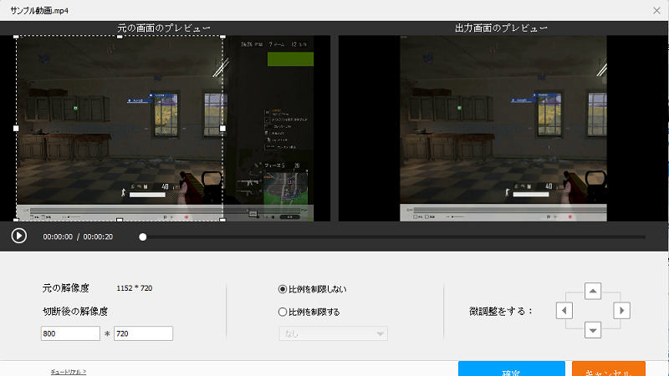Click the playback timeline slider handle
This screenshot has height=376, width=669.
[143, 236]
